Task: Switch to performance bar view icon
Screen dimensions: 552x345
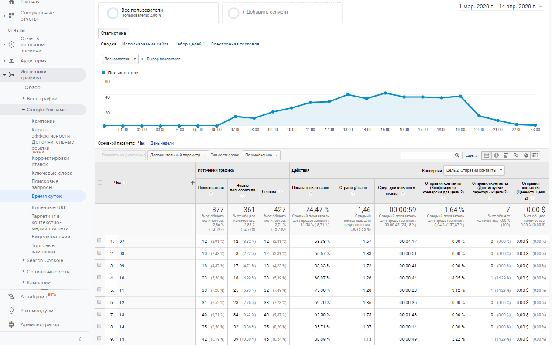Action: [506, 155]
